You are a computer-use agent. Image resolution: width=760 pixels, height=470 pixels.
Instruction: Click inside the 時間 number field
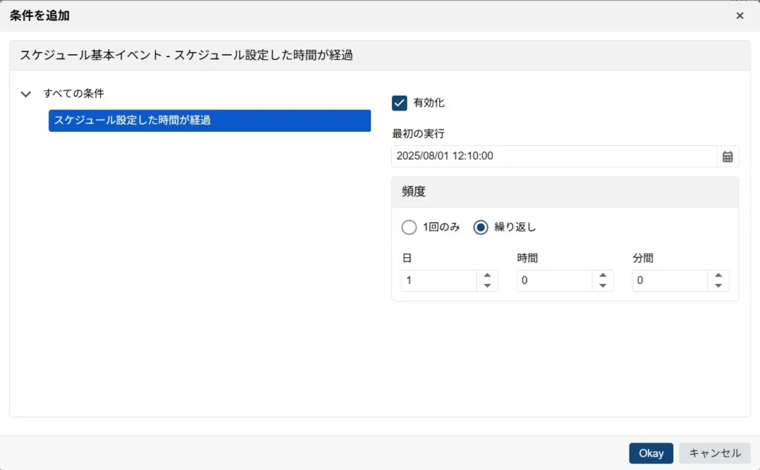[554, 281]
